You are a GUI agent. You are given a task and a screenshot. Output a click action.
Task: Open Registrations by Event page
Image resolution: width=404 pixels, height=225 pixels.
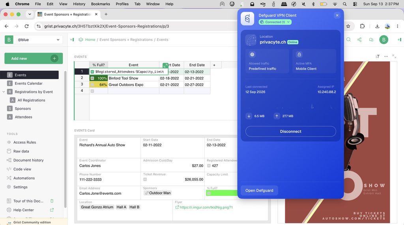(34, 92)
